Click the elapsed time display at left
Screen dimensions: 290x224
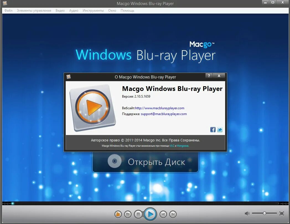(6, 203)
